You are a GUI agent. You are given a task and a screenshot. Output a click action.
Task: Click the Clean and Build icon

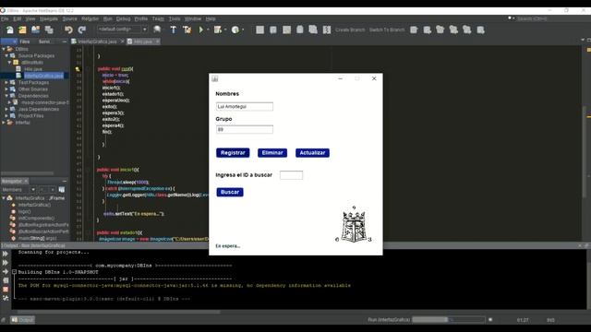pyautogui.click(x=187, y=30)
